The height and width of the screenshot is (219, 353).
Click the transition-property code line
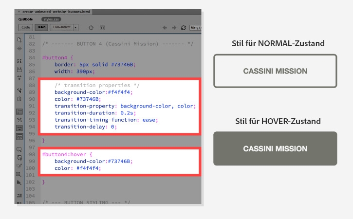[125, 106]
